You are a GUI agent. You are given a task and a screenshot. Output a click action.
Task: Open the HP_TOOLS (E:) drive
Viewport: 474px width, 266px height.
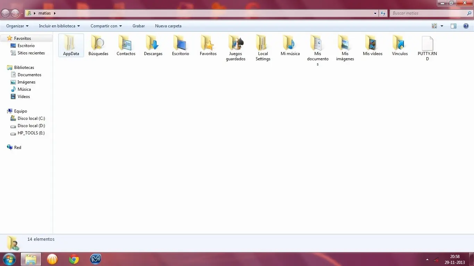point(31,133)
